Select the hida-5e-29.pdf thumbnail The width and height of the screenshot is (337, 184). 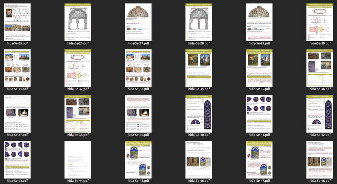(x=259, y=22)
